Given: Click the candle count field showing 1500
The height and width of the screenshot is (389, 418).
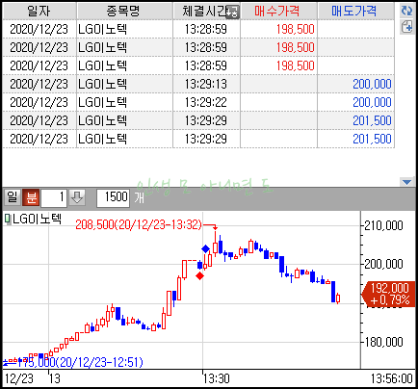Looking at the screenshot, I should 113,197.
